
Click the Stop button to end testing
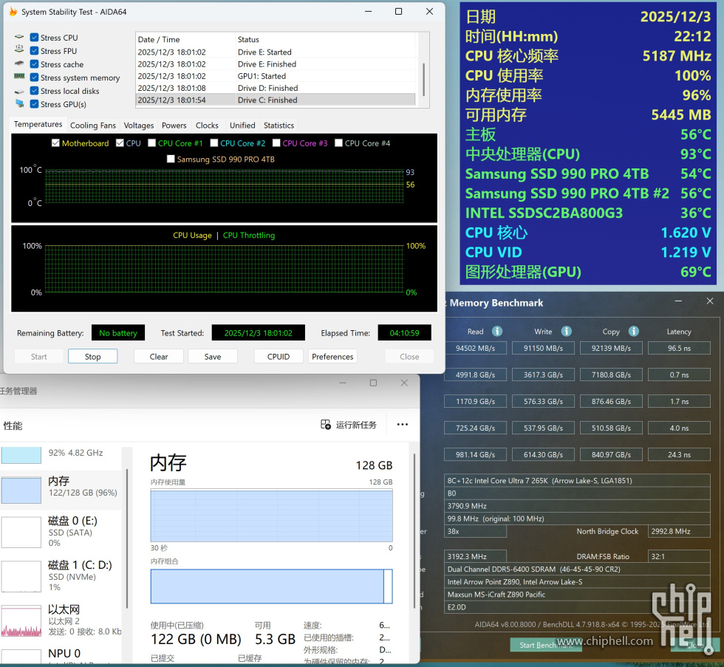pos(92,356)
